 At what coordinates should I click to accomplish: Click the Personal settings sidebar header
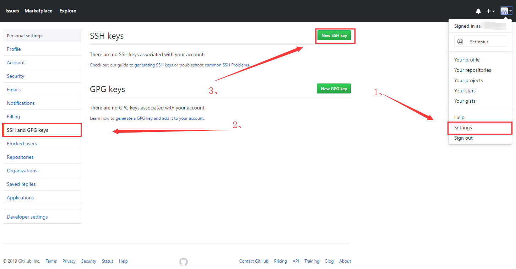tap(42, 36)
